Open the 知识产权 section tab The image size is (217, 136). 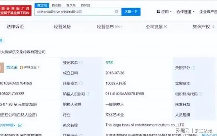(x=204, y=26)
